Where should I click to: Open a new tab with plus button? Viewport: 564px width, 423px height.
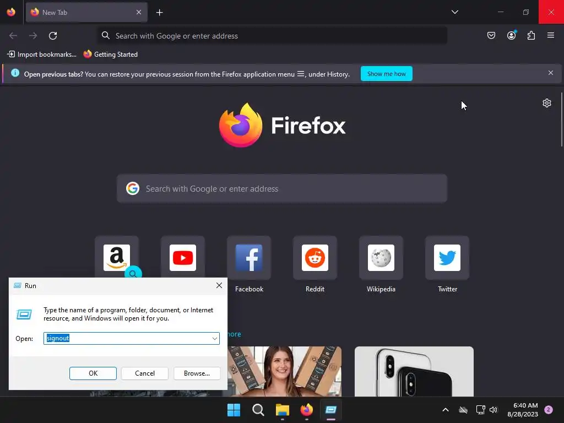click(x=159, y=13)
